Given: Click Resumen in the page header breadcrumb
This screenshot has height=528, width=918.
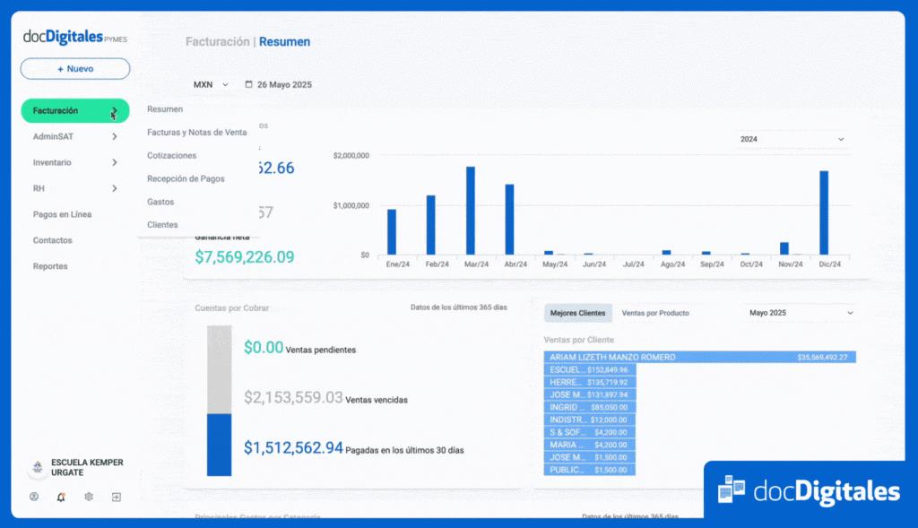Looking at the screenshot, I should click(x=284, y=41).
